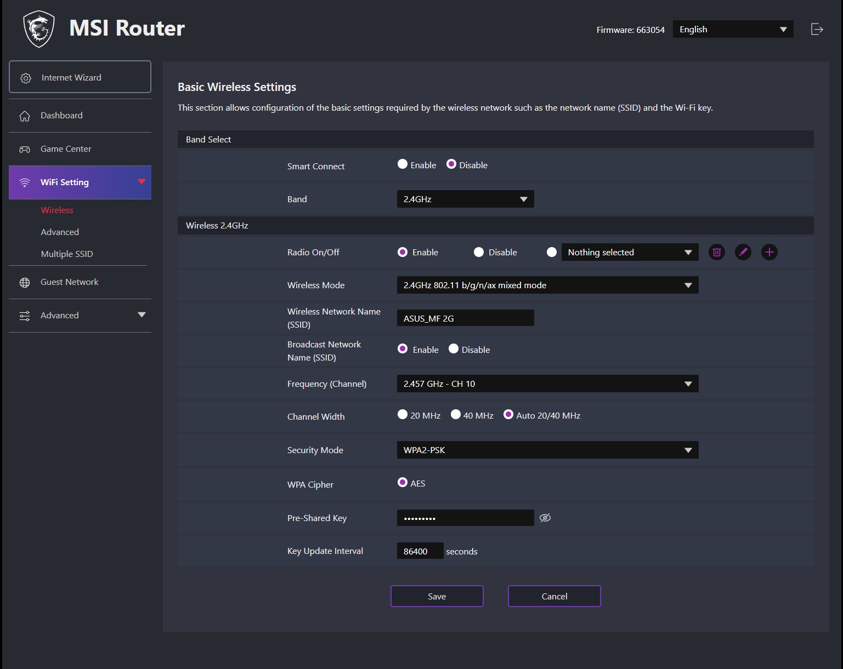Screen dimensions: 843x669
Task: Go to Guest Network menu item
Action: tap(80, 282)
